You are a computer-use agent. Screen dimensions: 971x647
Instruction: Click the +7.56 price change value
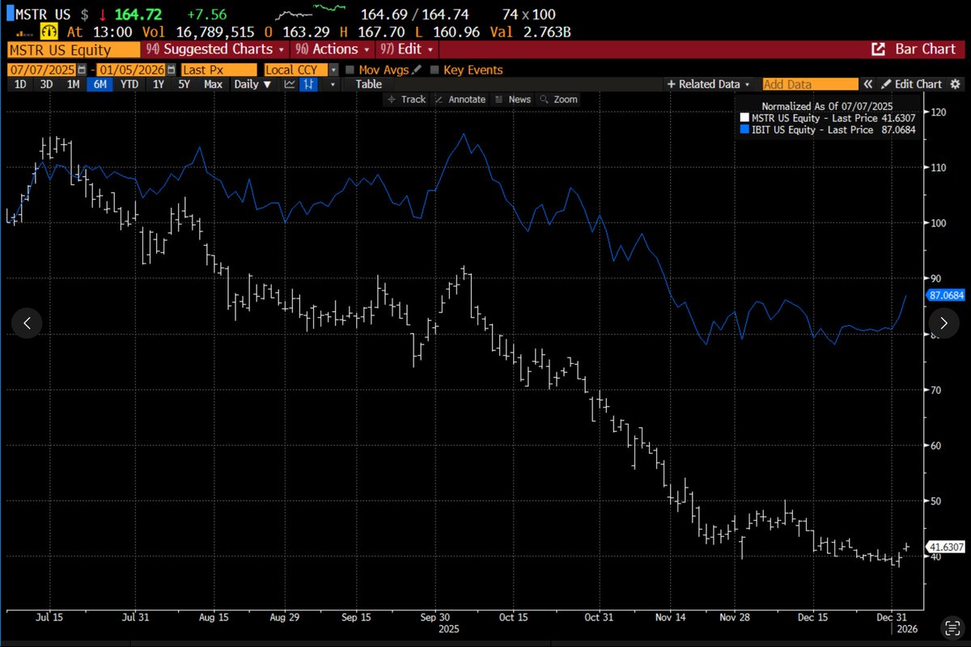tap(207, 15)
